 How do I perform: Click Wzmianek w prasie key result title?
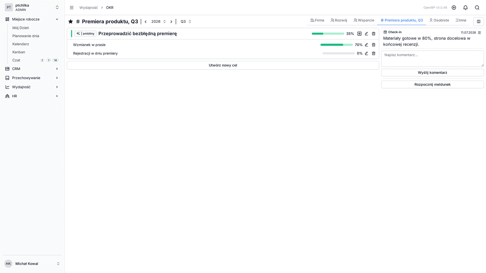[89, 45]
